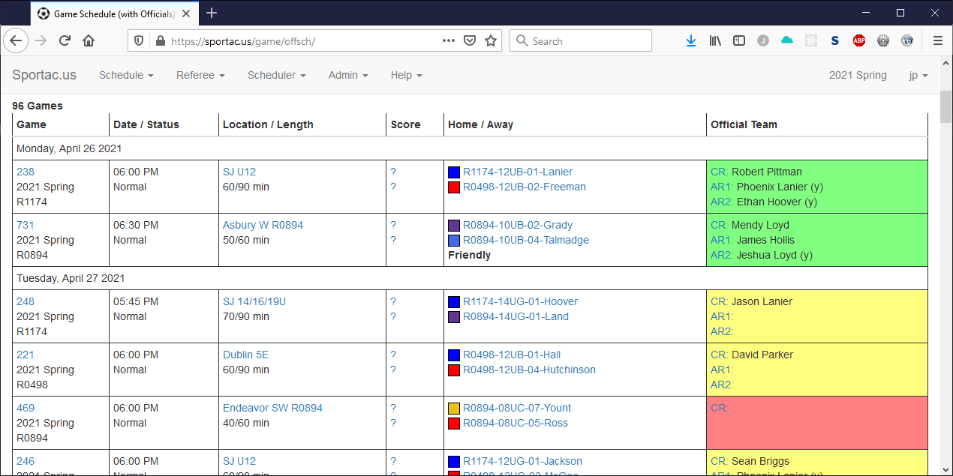Open team R1174-12UB-01-Lanier
Image resolution: width=953 pixels, height=476 pixels.
pyautogui.click(x=518, y=172)
